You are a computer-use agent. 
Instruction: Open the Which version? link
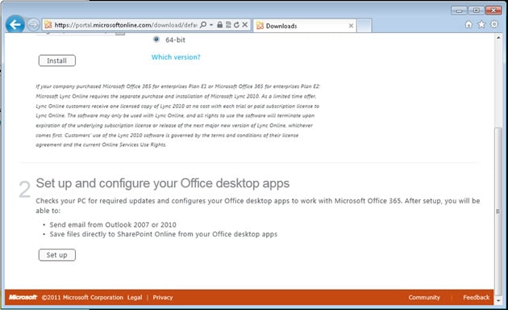pyautogui.click(x=176, y=57)
